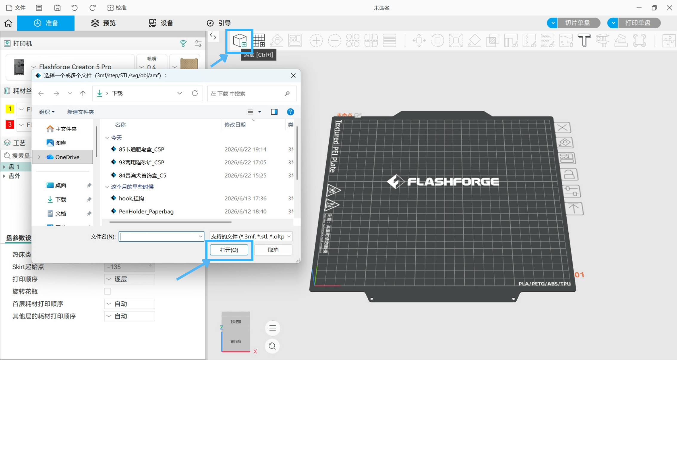Select the Move gizmo arrows icon
This screenshot has width=677, height=451.
pos(419,41)
